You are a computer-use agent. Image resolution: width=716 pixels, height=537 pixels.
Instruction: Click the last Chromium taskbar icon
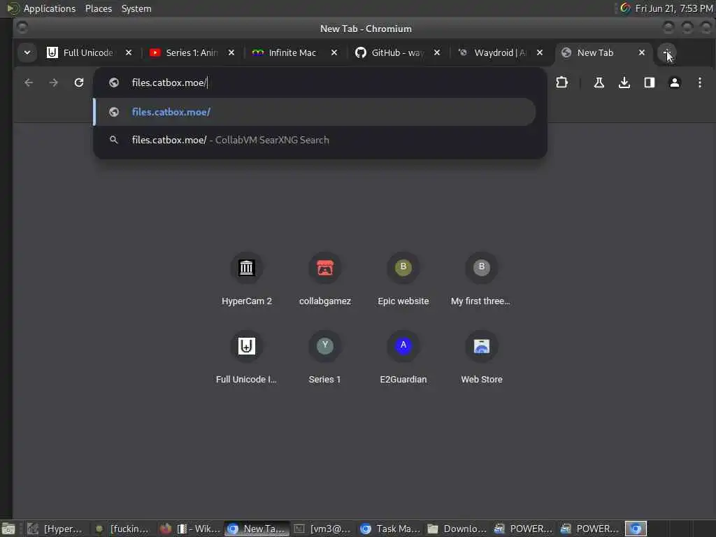636,529
